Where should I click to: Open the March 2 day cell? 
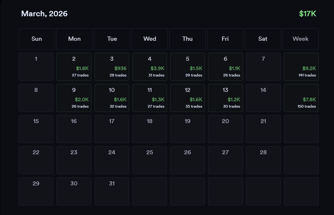[x=74, y=67]
